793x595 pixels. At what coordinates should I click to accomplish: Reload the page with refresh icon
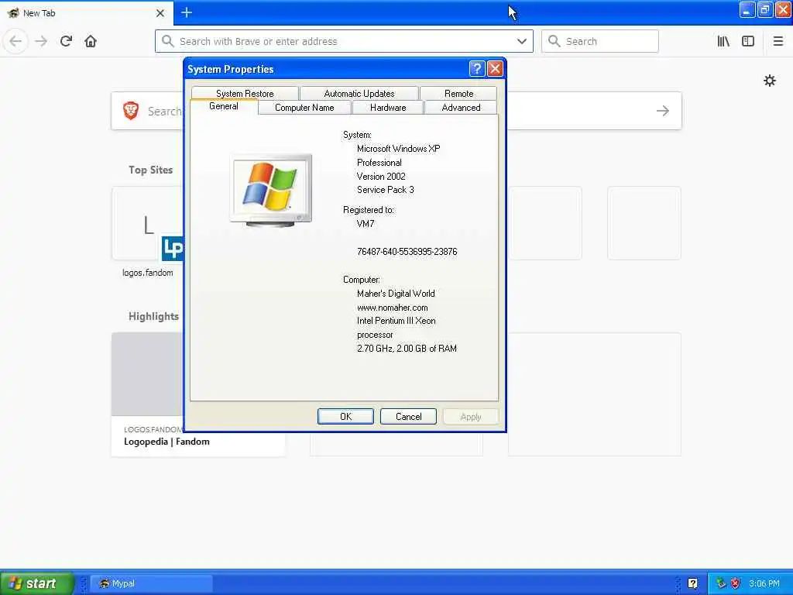(66, 41)
